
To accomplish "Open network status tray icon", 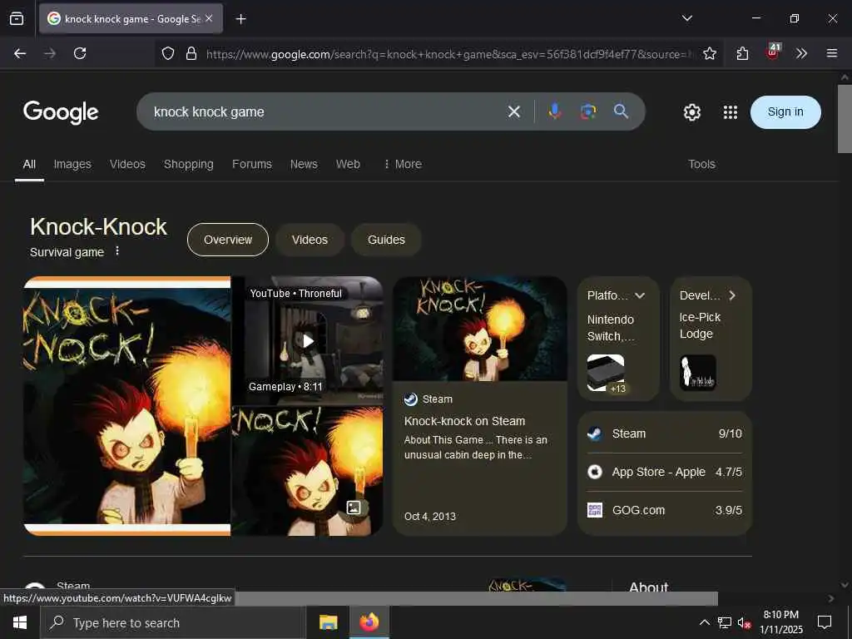I will 725,622.
